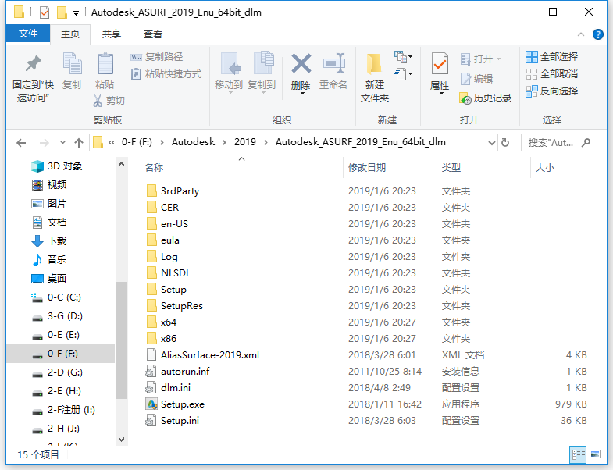Sort by the Type column header
The width and height of the screenshot is (613, 470).
pos(483,168)
